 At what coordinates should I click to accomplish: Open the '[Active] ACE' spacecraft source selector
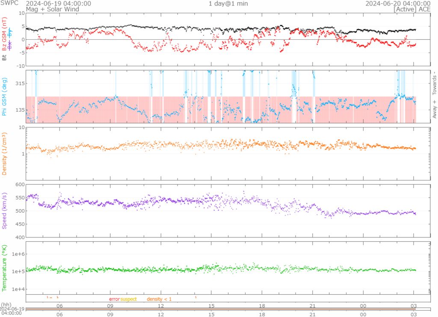coord(411,9)
